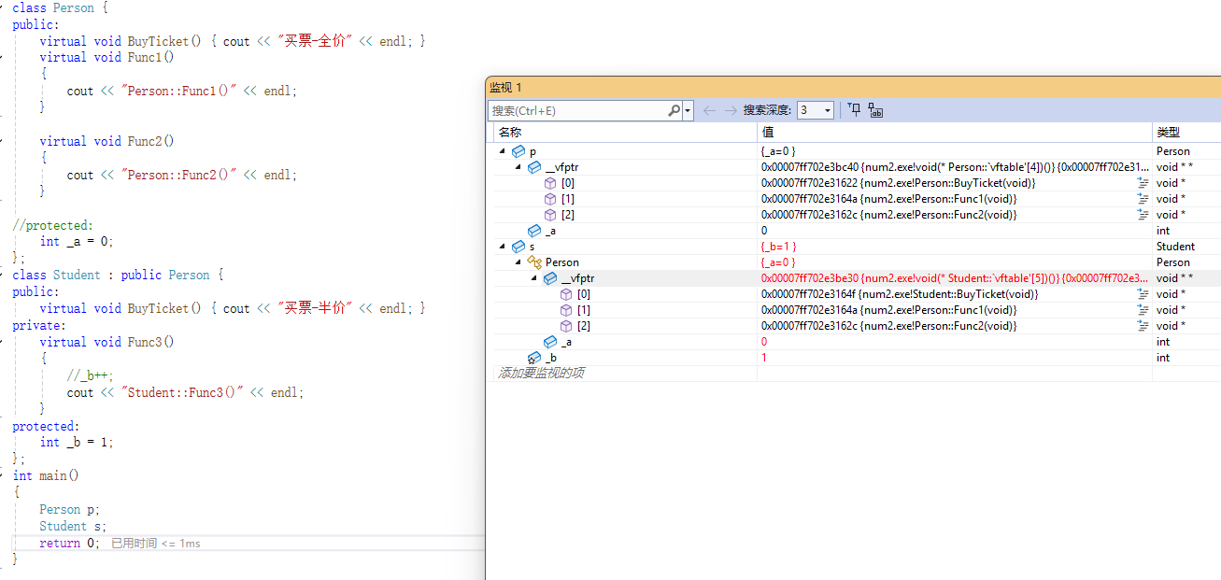Click the protected field icon beside _b

[534, 358]
